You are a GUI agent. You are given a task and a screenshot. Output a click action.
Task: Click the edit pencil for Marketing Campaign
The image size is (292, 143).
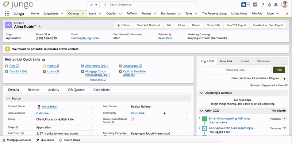(x=186, y=133)
